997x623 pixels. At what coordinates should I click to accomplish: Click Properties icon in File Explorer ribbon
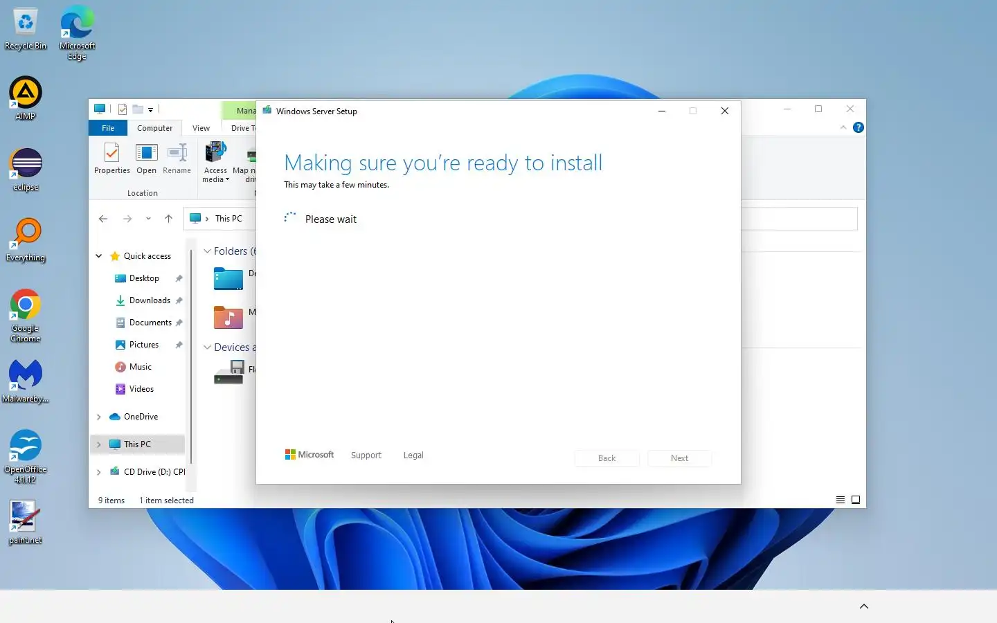111,159
